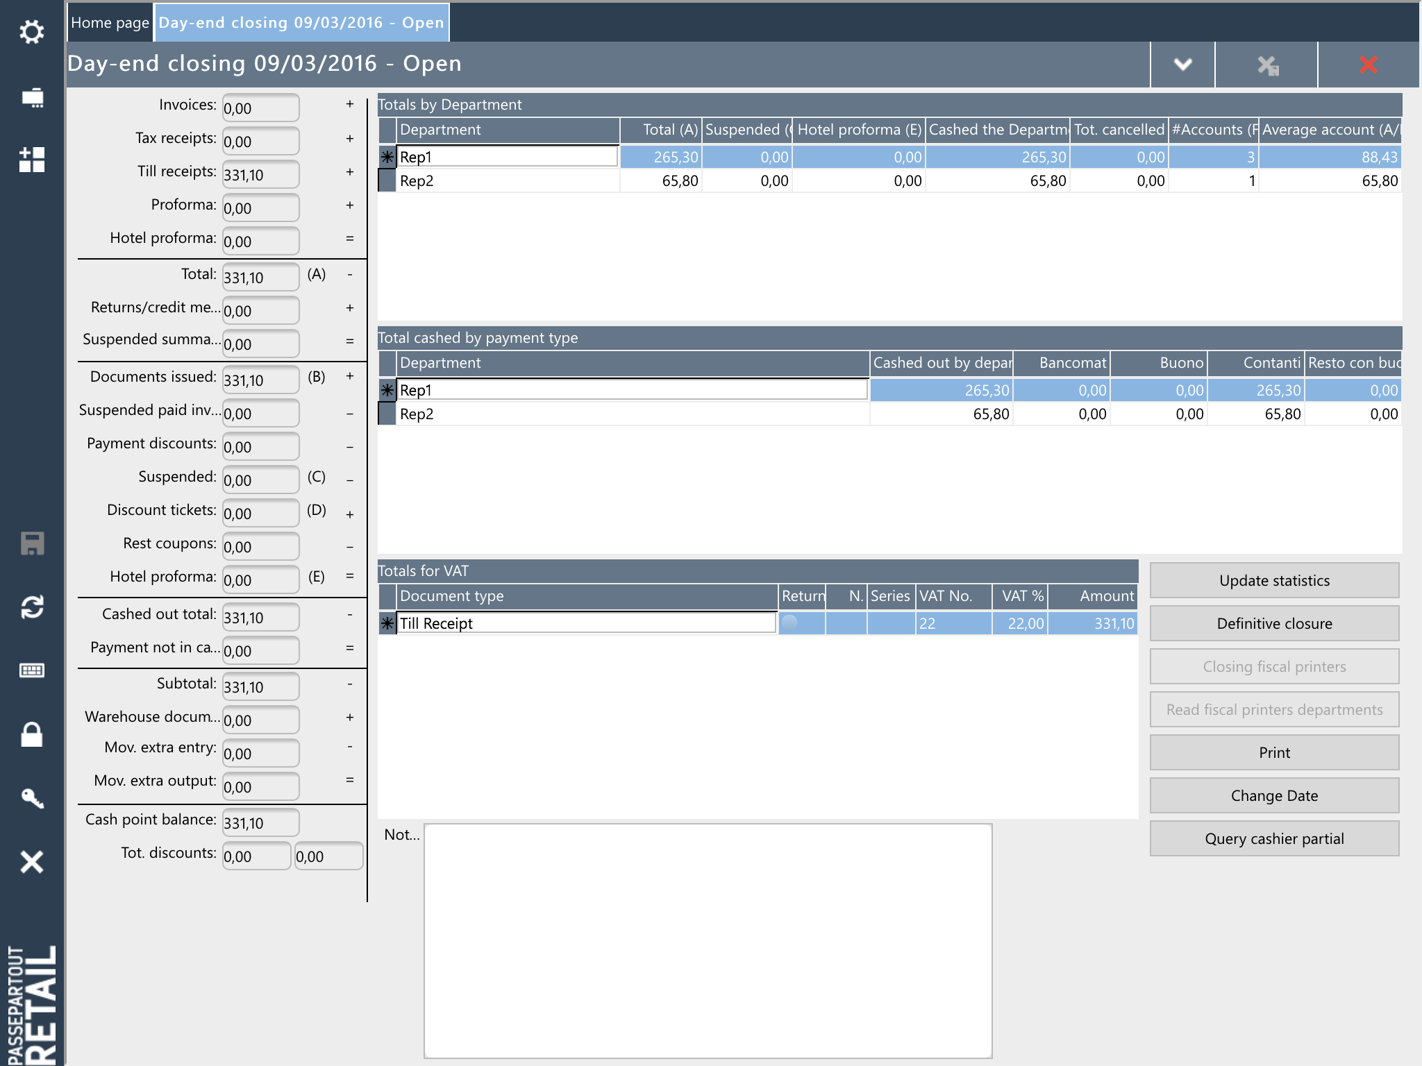
Task: Click the Mov. extra entry field
Action: pos(260,753)
